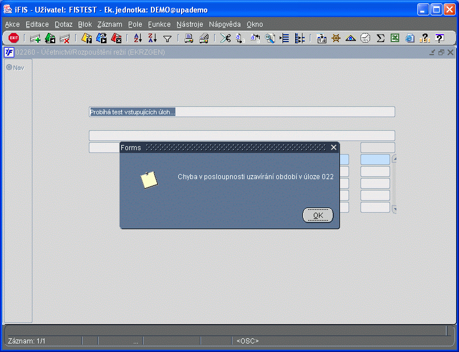Click the multi-arrow columns icon
Image resolution: width=459 pixels, height=352 pixels.
[300, 38]
